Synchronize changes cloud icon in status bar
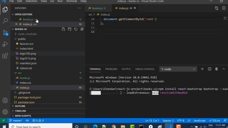Screen dimensions: 228x128 [27, 121]
